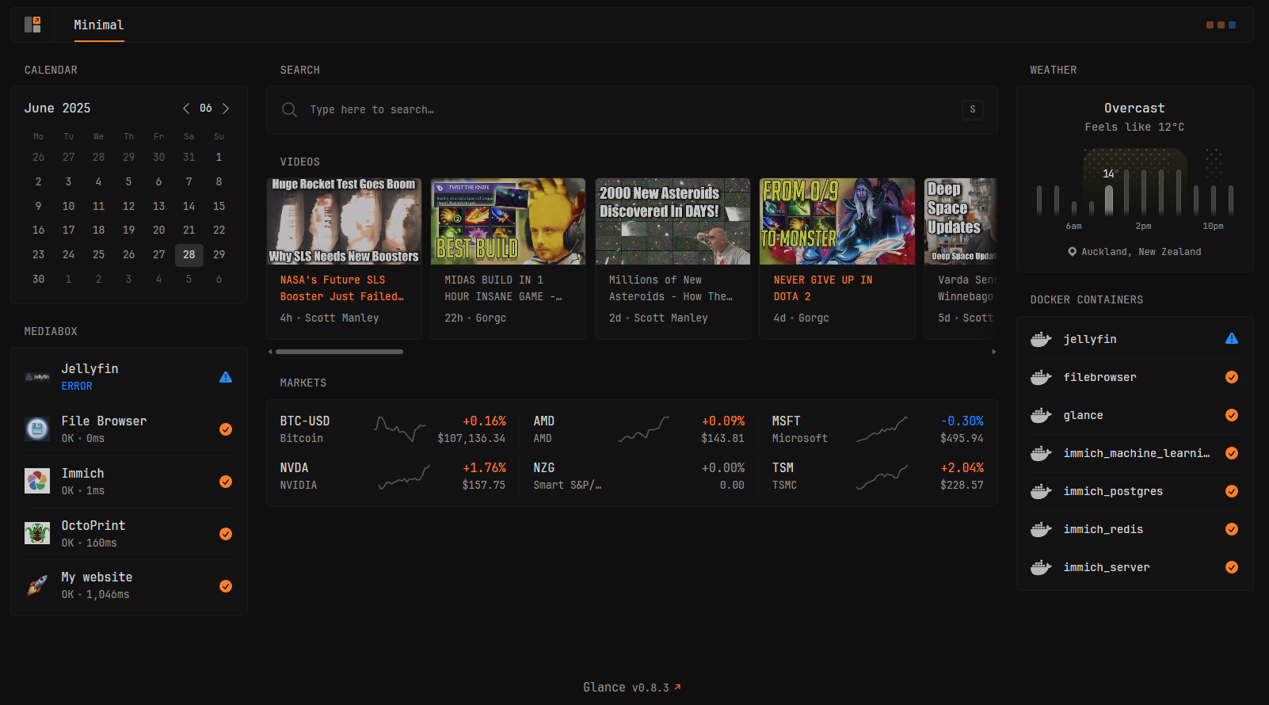Open Huge Rocket Test Goes Boom thumbnail

pyautogui.click(x=344, y=221)
